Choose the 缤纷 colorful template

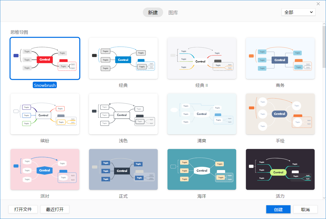45,114
